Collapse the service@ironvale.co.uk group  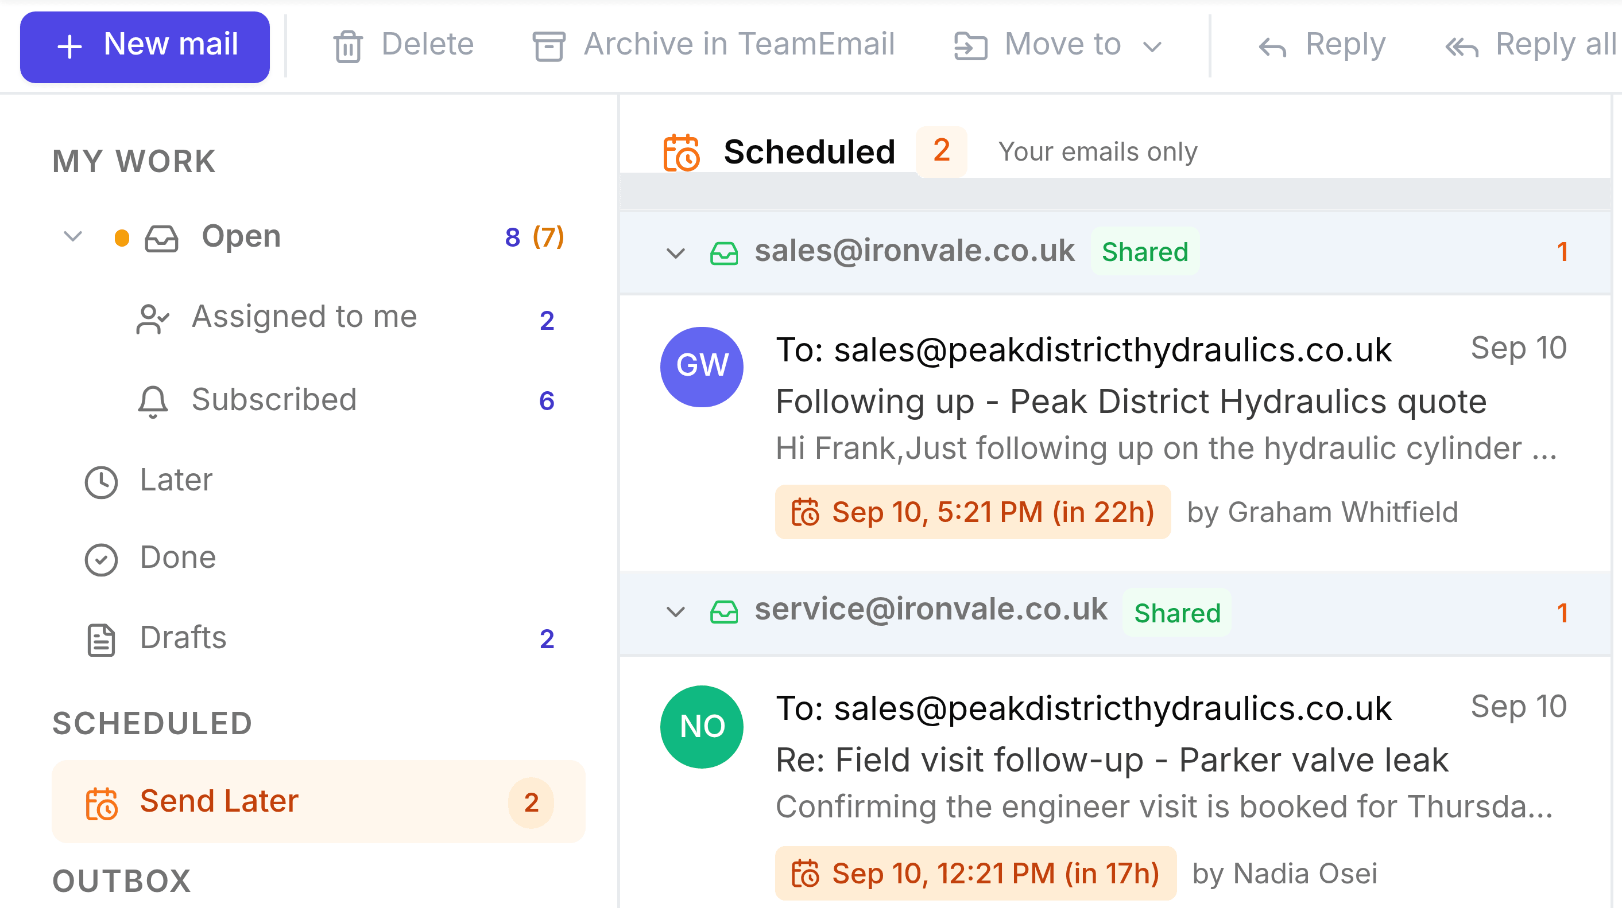tap(675, 611)
